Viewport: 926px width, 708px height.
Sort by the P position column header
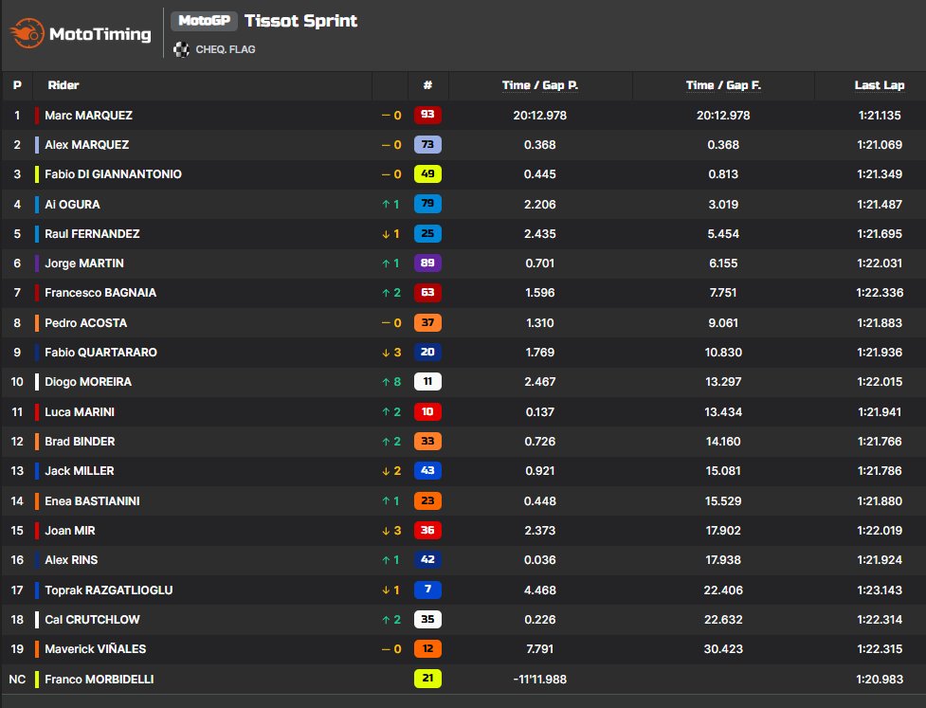(17, 85)
